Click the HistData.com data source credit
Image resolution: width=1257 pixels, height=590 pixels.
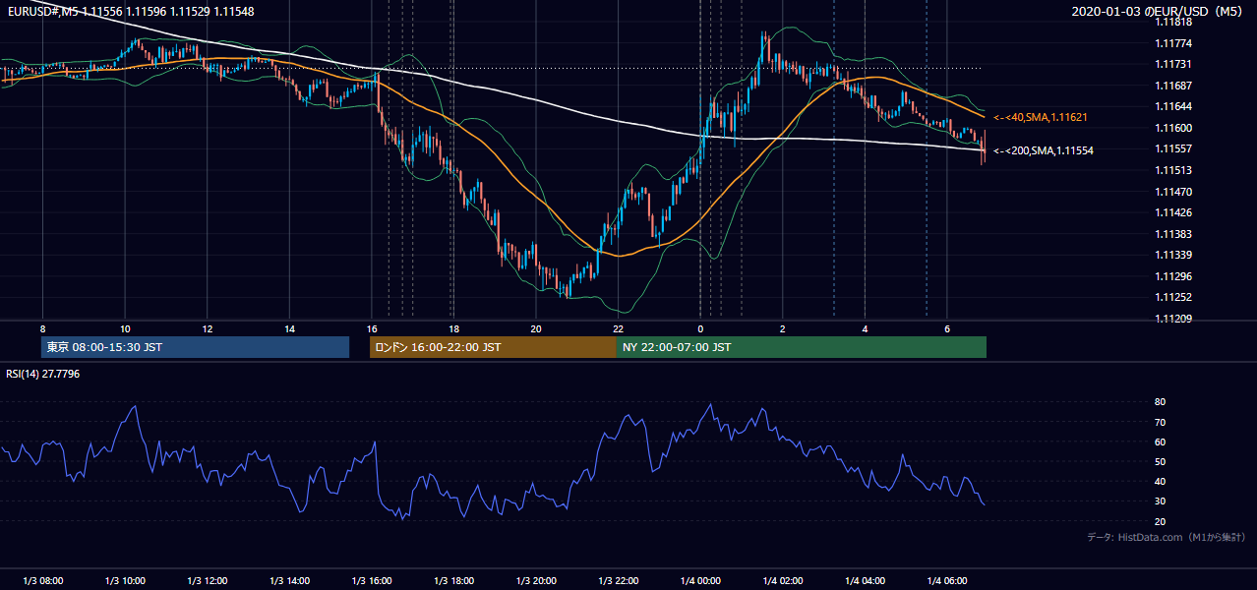1167,537
